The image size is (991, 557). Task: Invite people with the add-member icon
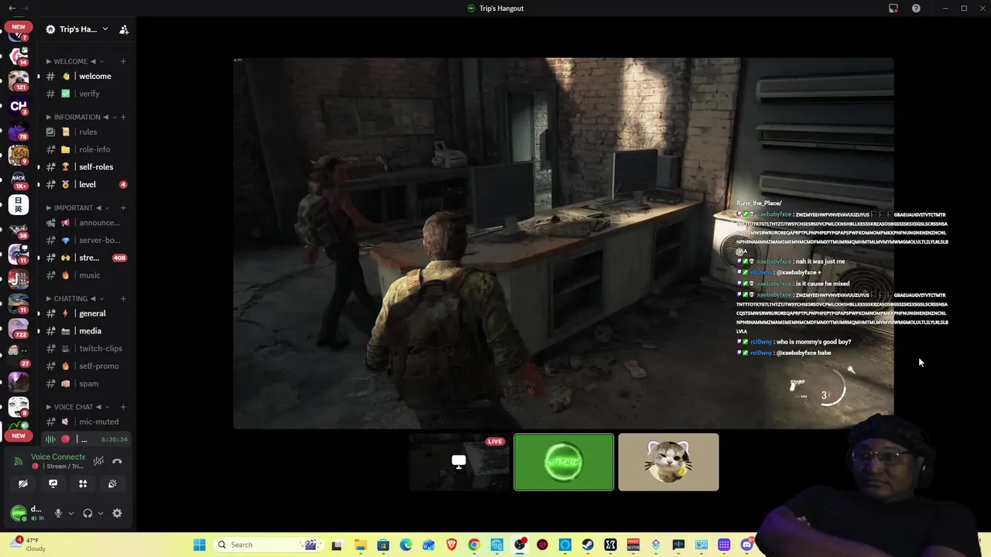(124, 29)
